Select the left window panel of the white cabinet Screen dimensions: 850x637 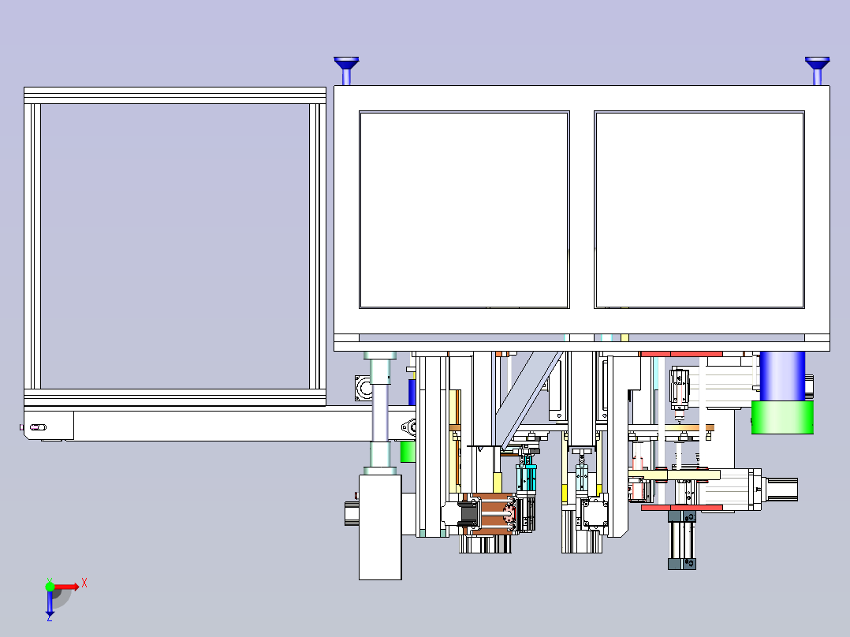point(464,210)
